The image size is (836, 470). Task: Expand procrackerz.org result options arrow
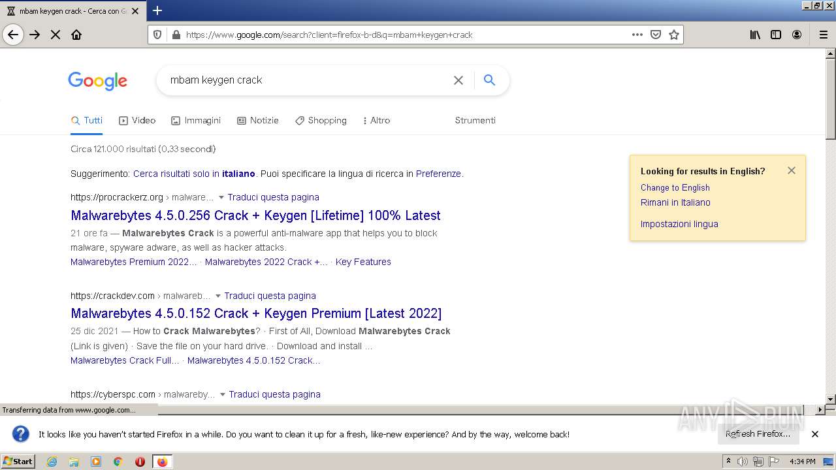click(x=221, y=197)
